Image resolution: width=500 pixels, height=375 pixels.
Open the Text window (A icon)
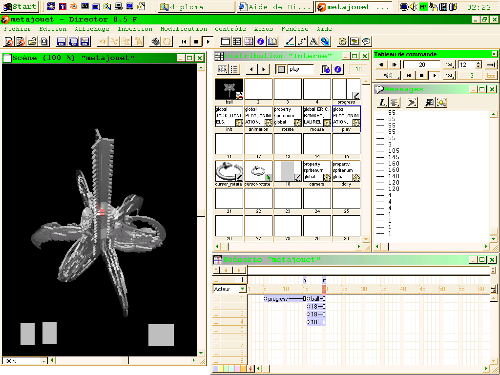313,42
